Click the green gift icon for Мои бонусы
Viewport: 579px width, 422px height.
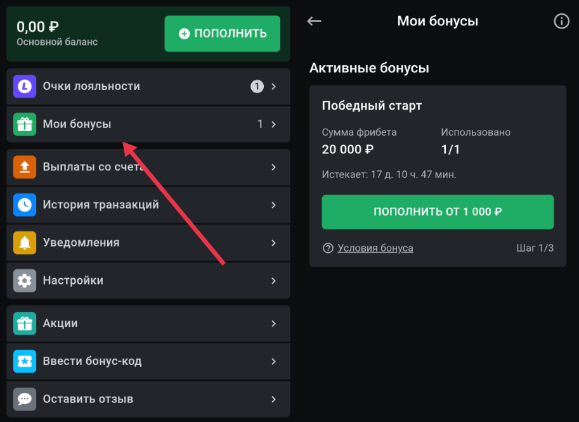(x=25, y=124)
